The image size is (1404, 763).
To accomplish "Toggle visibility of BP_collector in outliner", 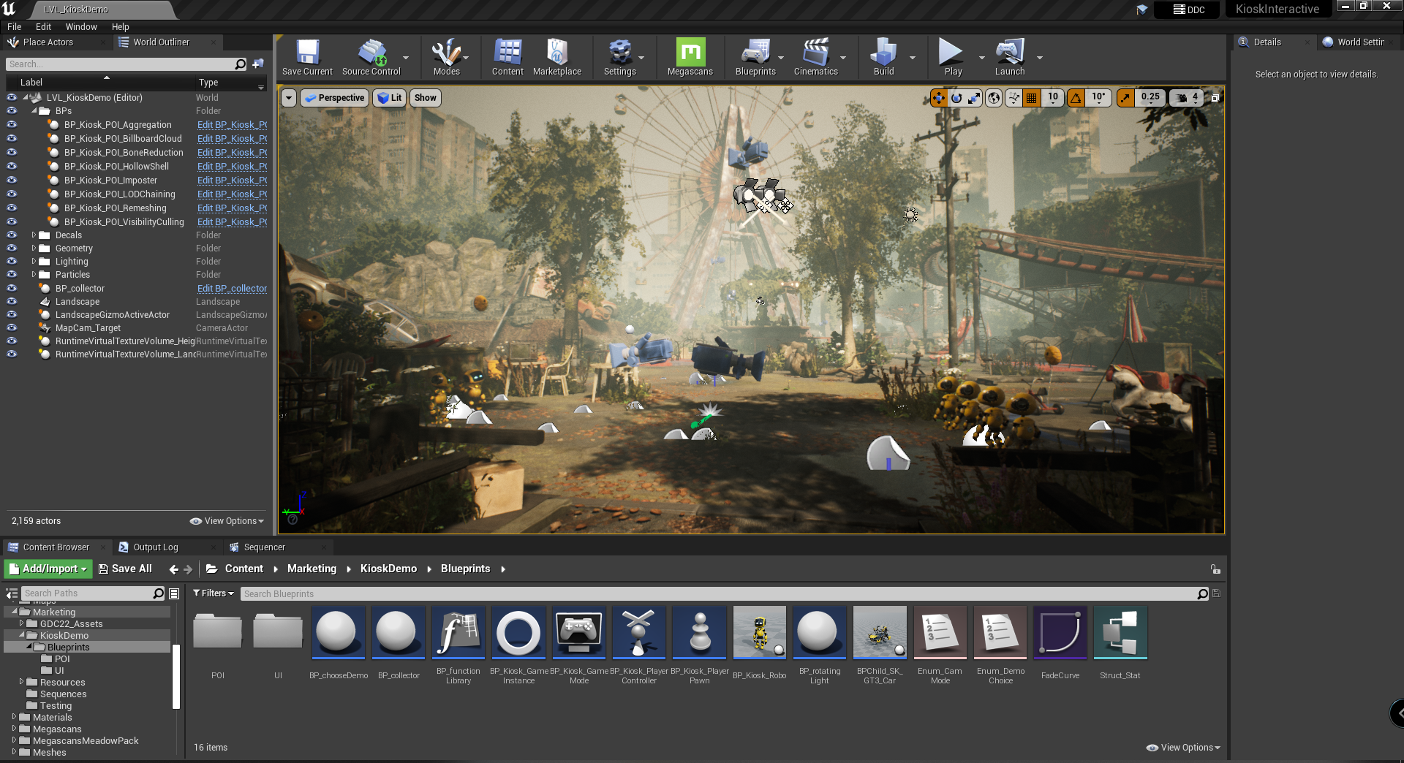I will [12, 289].
